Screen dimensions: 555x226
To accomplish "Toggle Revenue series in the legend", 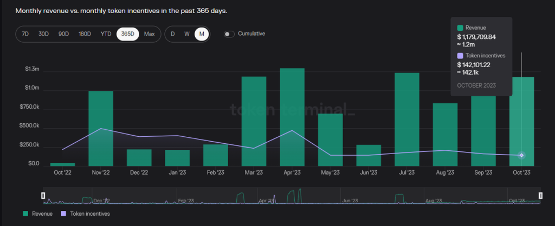I will point(37,214).
